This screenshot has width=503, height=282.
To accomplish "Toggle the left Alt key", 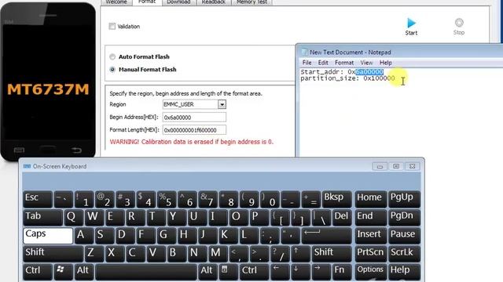I will click(x=83, y=272).
